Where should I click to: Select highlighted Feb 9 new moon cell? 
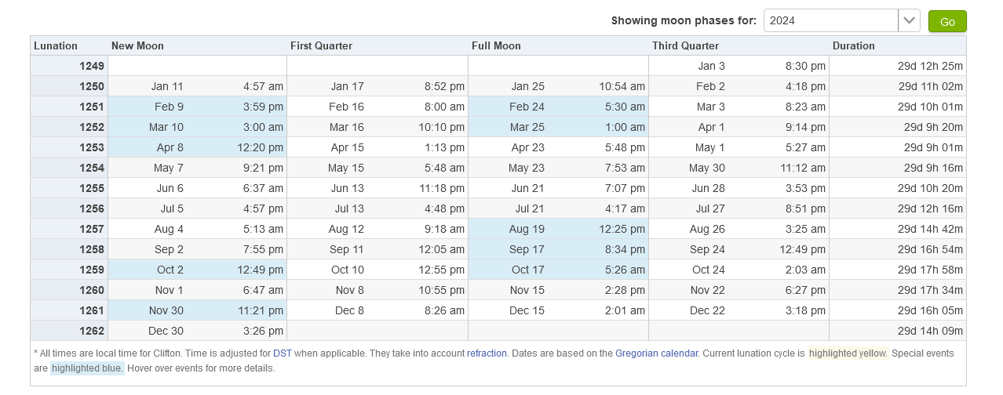(197, 107)
